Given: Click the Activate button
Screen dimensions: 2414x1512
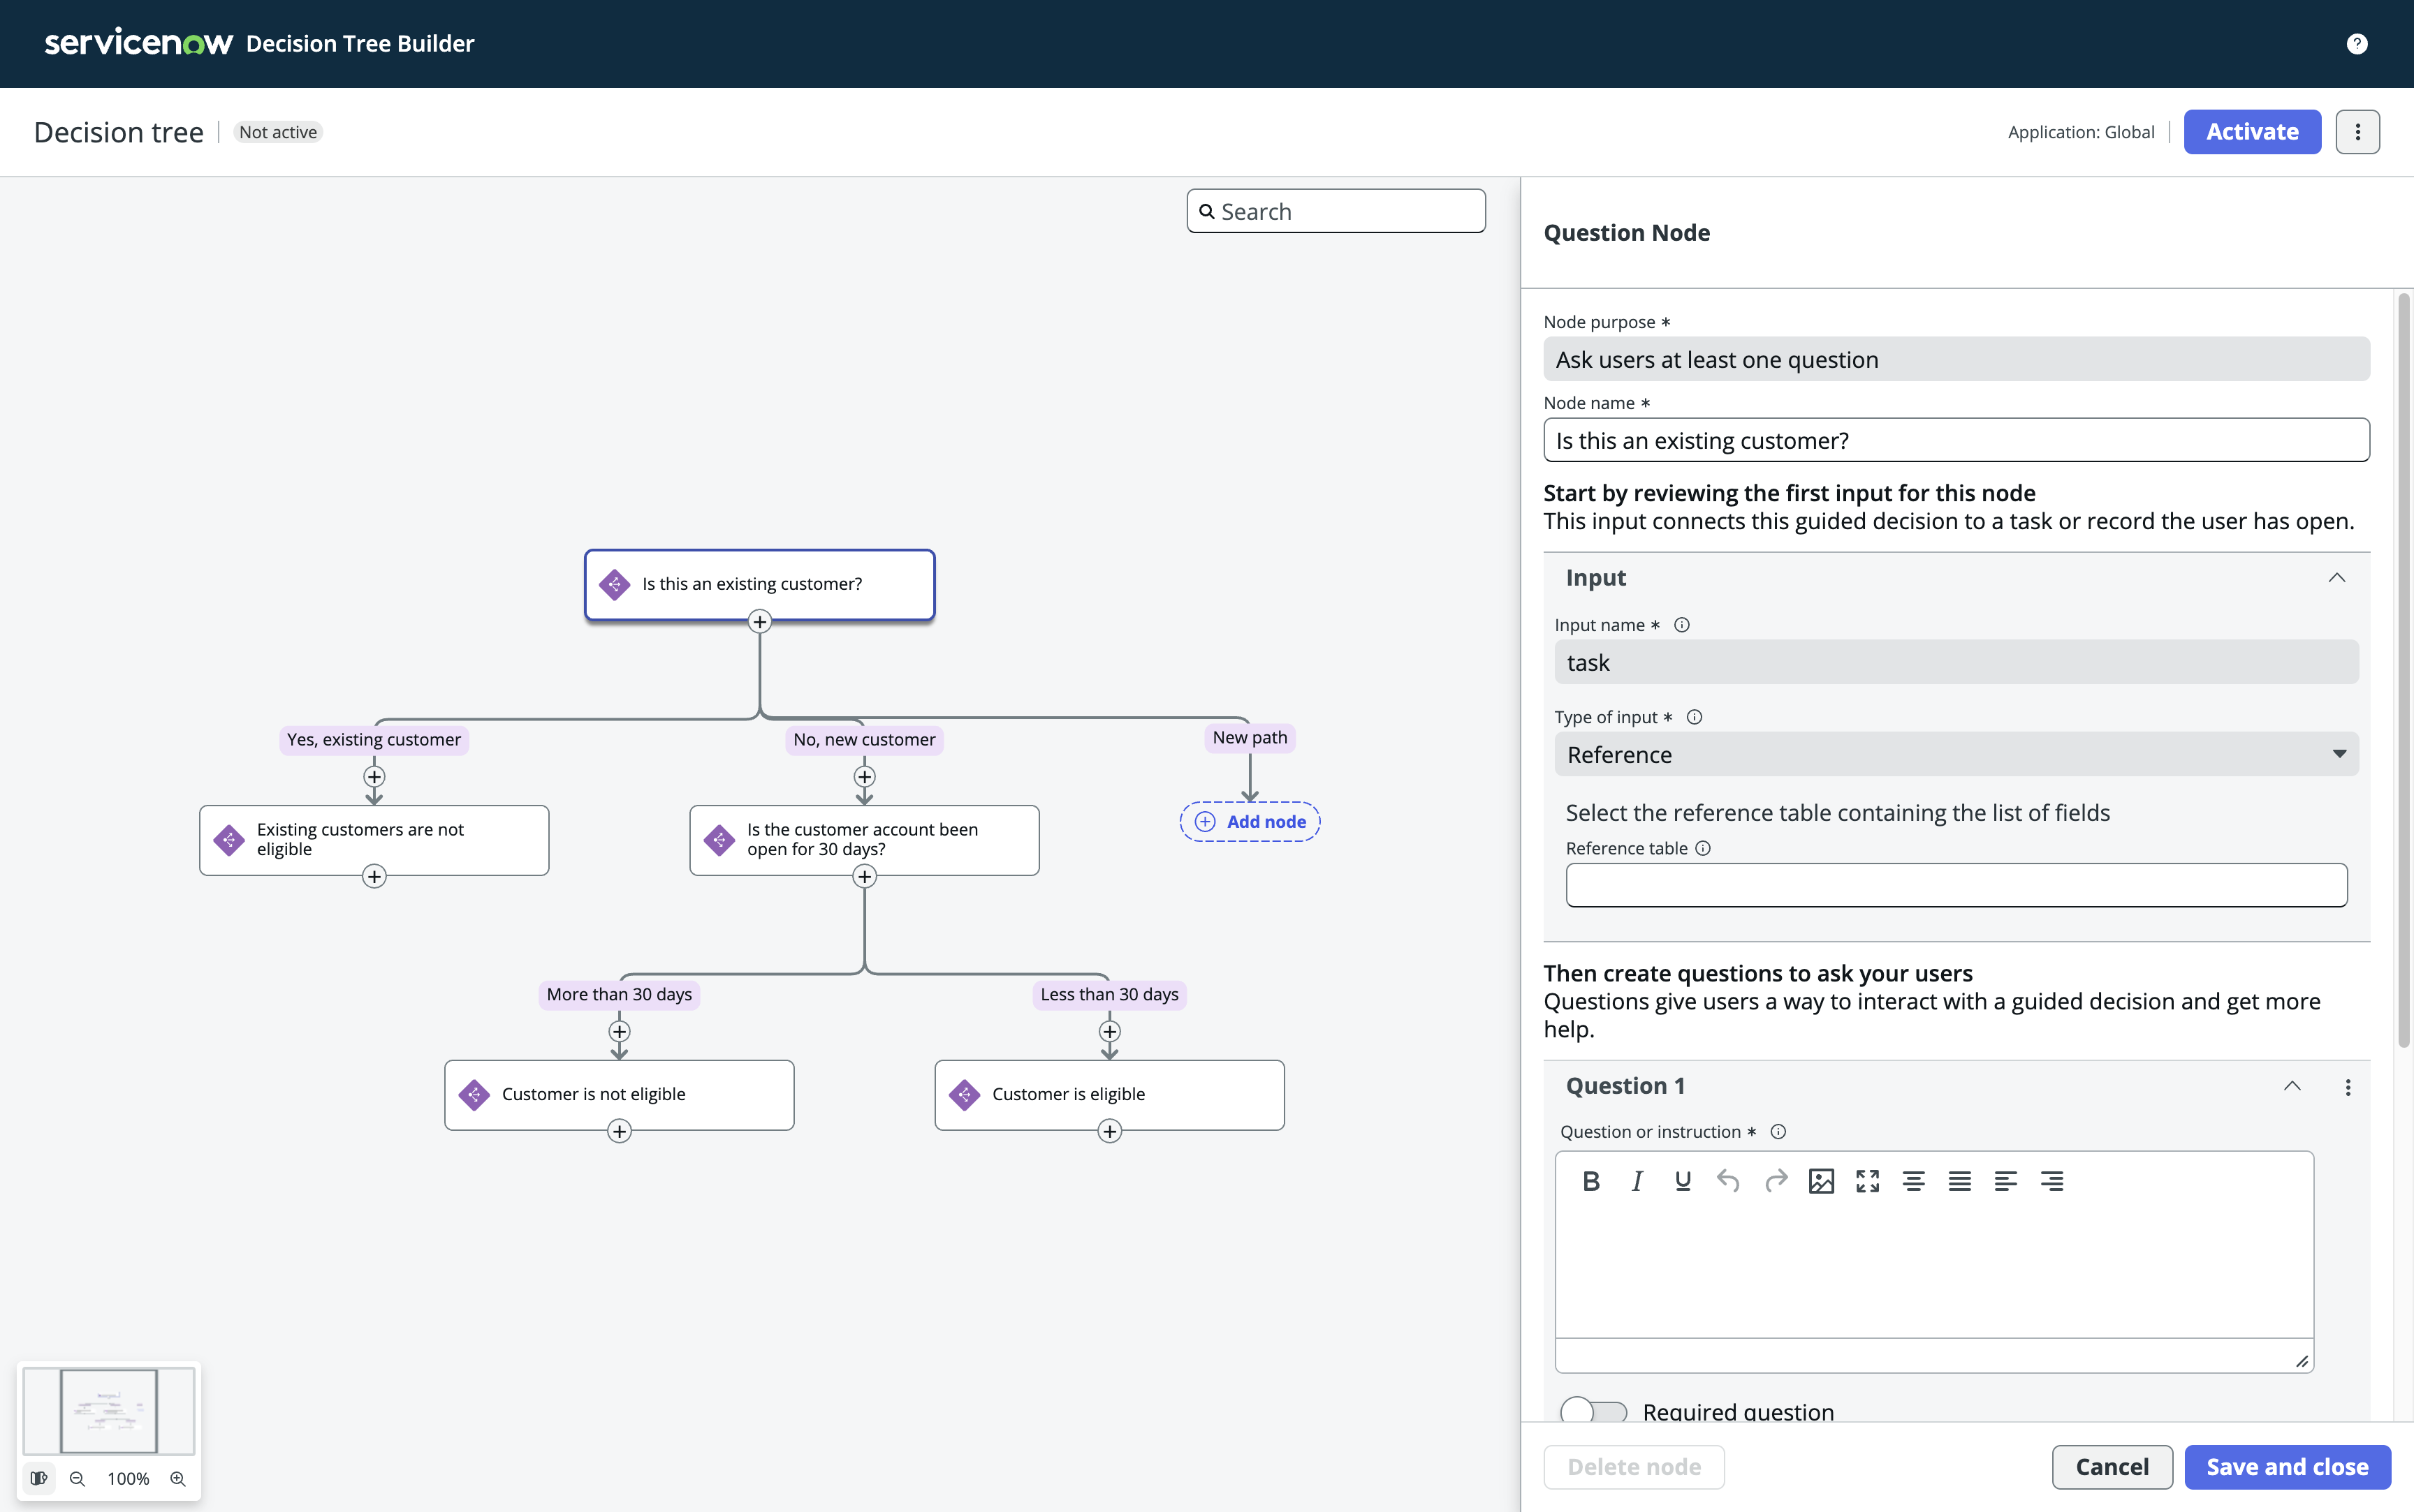Looking at the screenshot, I should click(2252, 132).
